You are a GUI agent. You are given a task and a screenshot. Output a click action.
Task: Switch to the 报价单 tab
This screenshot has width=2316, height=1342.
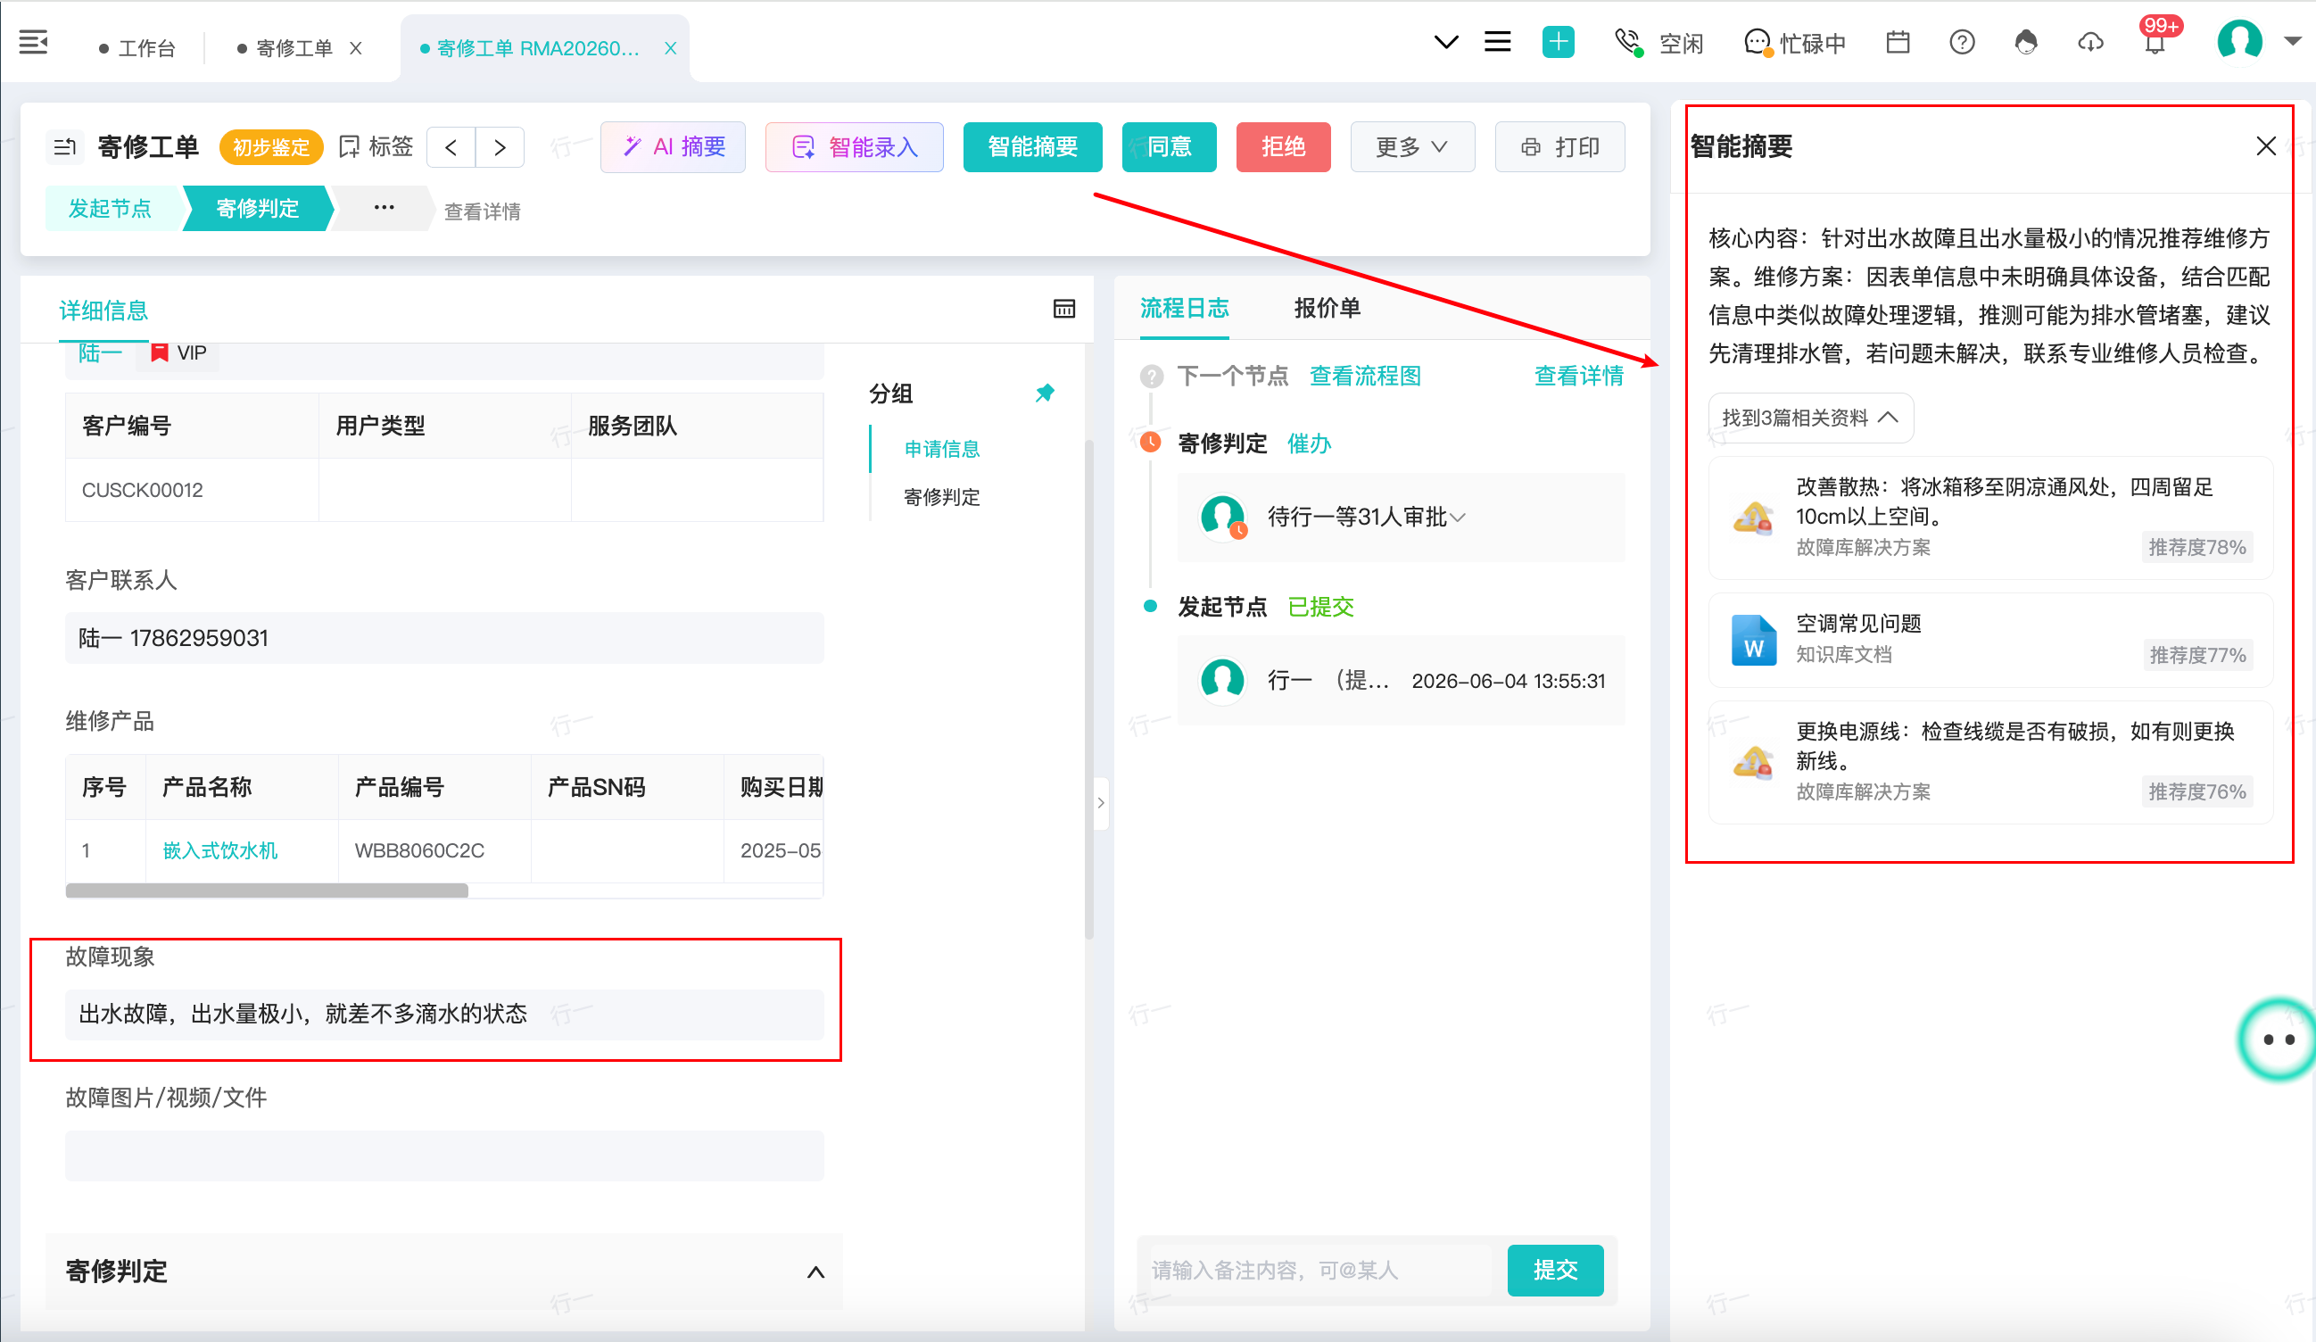click(1328, 309)
